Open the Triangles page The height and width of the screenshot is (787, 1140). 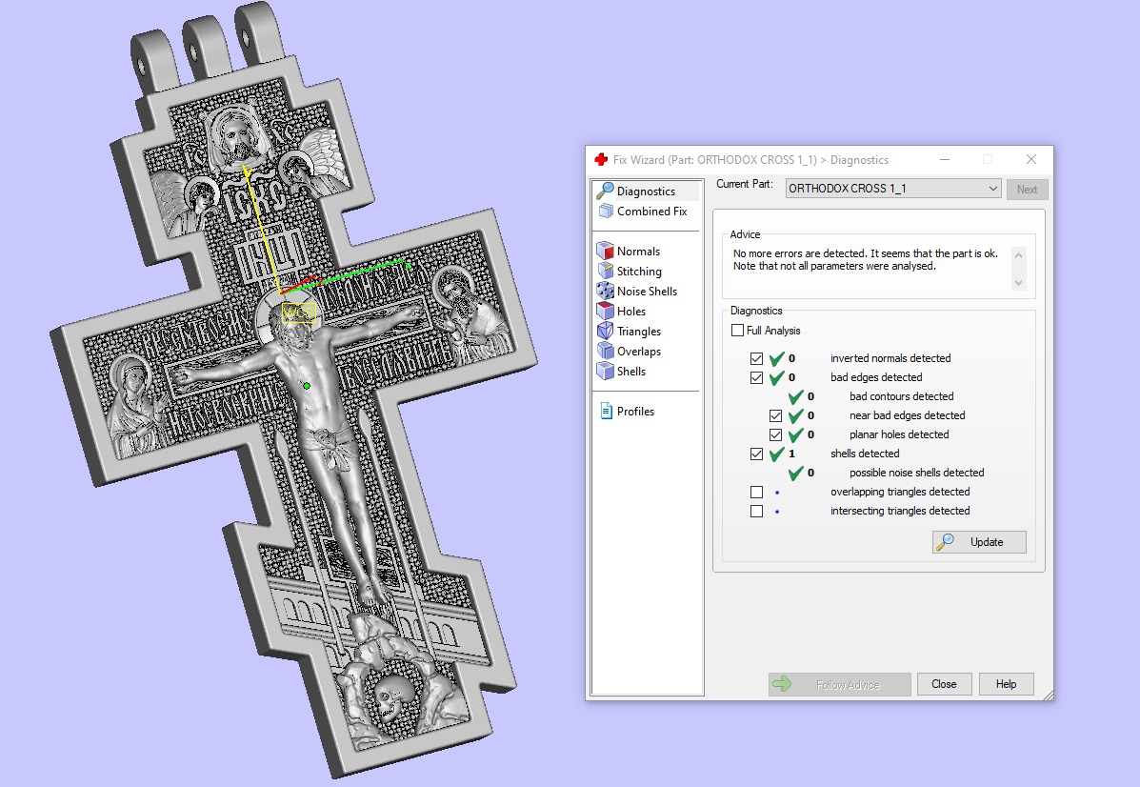pyautogui.click(x=638, y=331)
